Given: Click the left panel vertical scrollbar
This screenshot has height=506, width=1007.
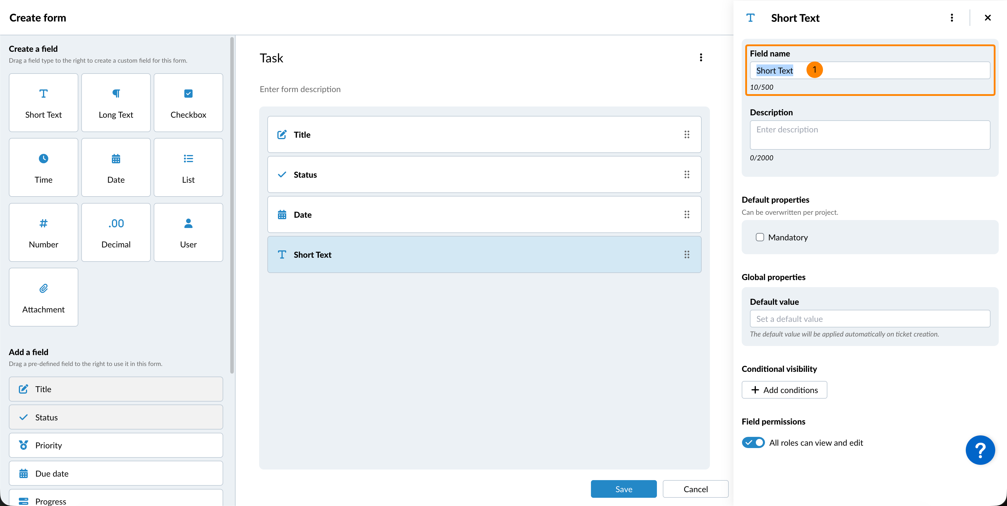Looking at the screenshot, I should 232,205.
